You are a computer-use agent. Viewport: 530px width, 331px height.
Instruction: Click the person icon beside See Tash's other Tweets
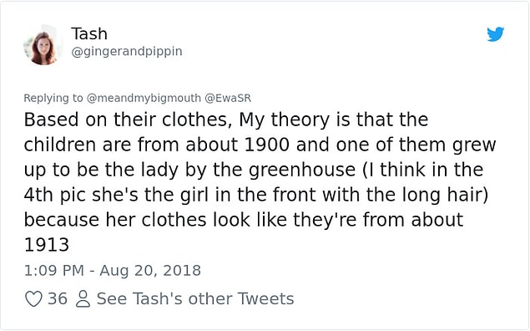tap(83, 299)
